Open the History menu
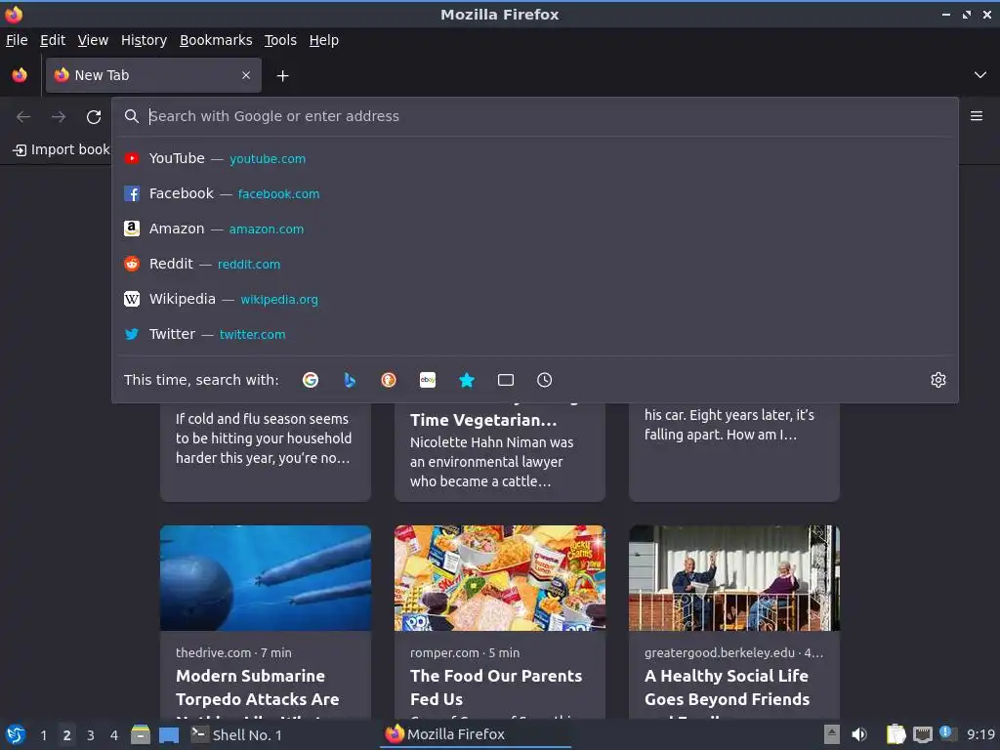This screenshot has width=1000, height=750. (x=145, y=40)
